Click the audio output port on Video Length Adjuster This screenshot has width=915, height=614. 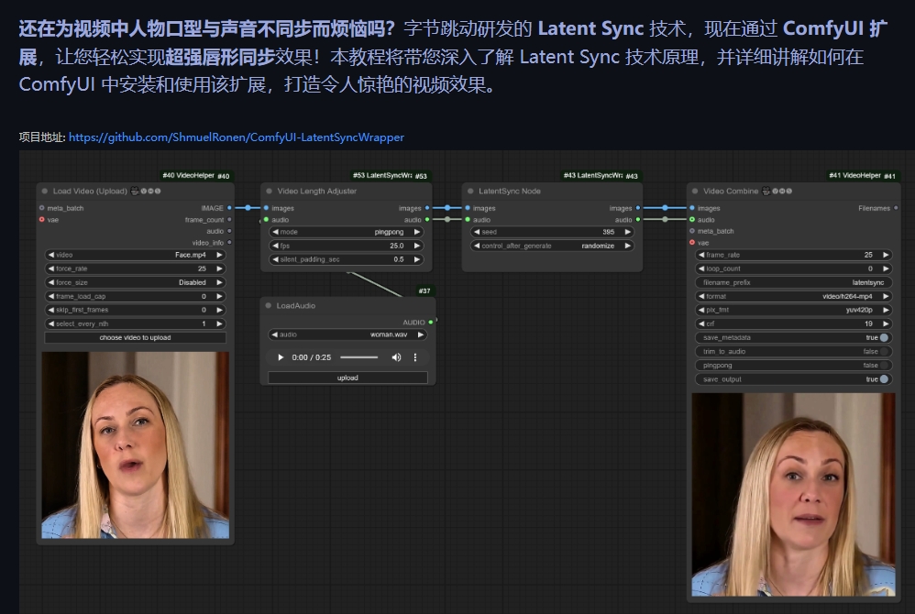pyautogui.click(x=427, y=219)
